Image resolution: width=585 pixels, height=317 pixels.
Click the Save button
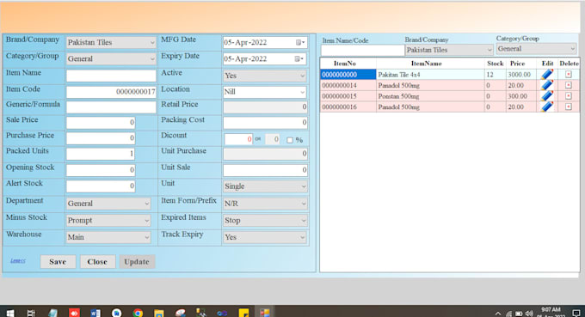click(58, 262)
